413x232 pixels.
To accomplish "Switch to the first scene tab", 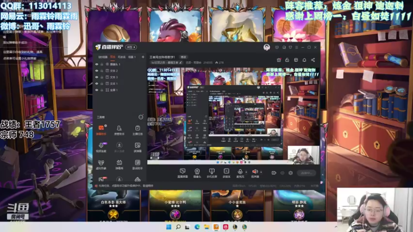I will coord(103,57).
